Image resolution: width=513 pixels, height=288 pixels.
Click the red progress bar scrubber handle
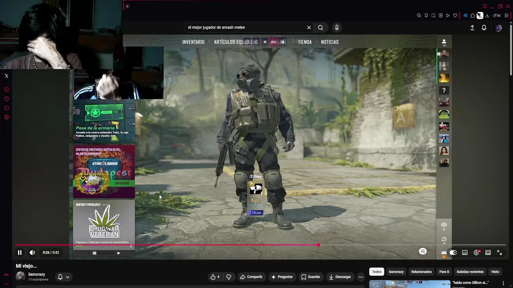(318, 245)
